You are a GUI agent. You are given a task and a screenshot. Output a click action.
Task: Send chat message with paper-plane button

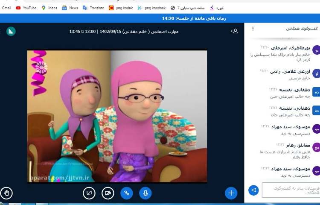[x=254, y=190]
